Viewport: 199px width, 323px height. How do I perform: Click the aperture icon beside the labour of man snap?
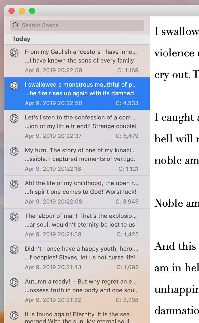[14, 217]
